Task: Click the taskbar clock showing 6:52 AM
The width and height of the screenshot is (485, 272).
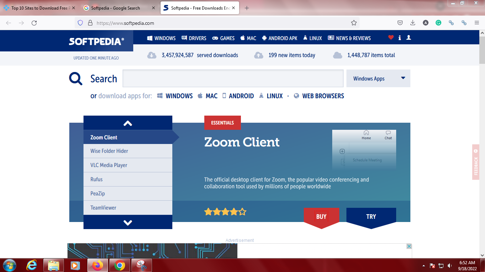Action: coord(467,265)
